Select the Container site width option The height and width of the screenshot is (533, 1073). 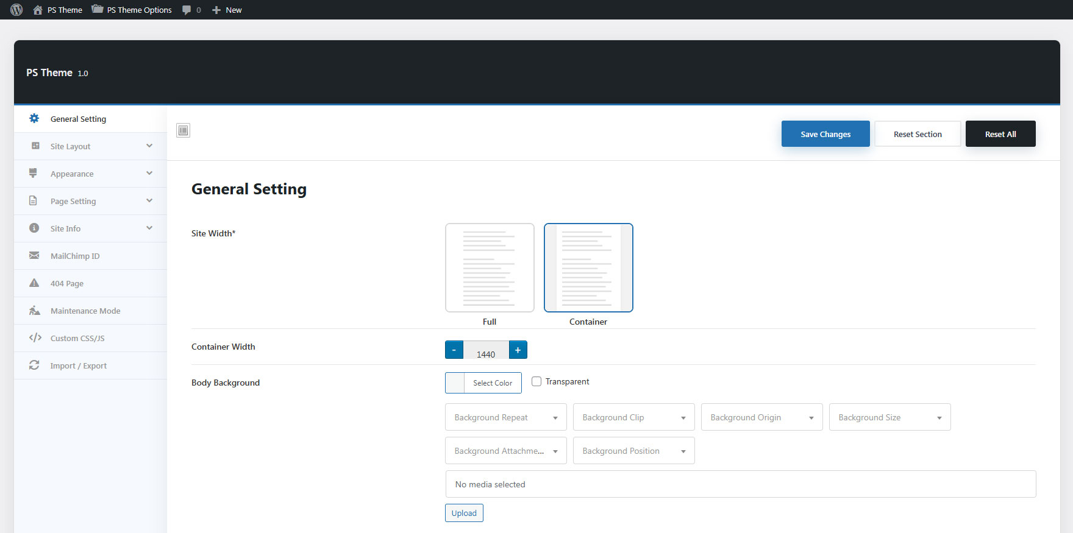588,268
